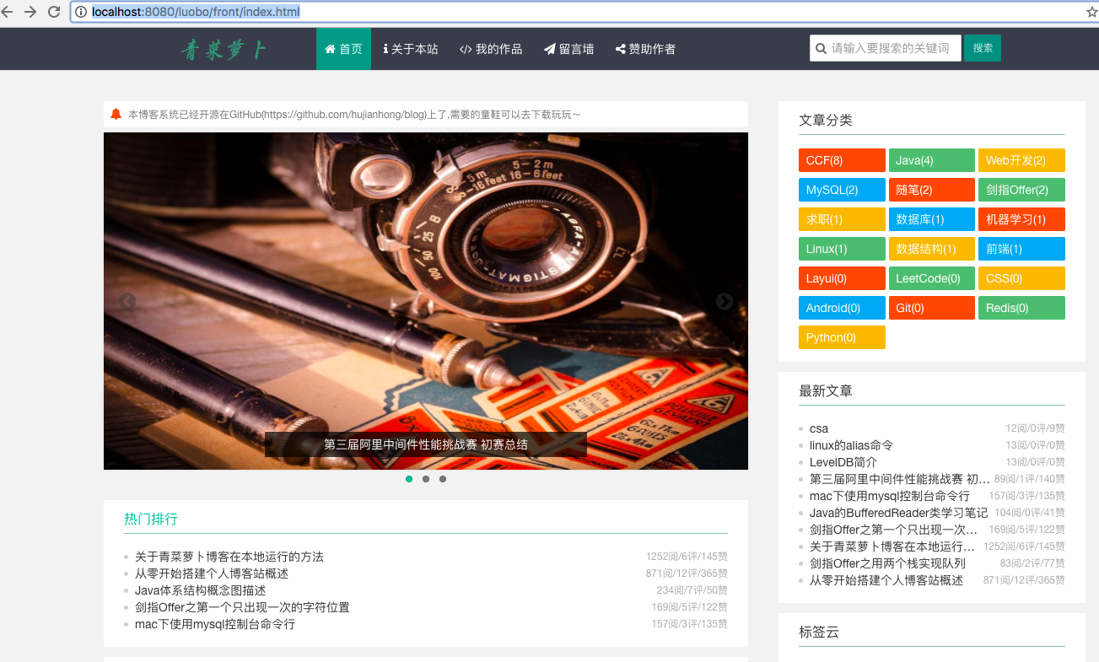Select the first carousel indicator dot
Screen dimensions: 1099x662
(x=409, y=479)
